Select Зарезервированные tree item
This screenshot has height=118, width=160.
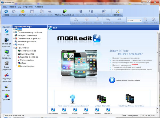27,42
